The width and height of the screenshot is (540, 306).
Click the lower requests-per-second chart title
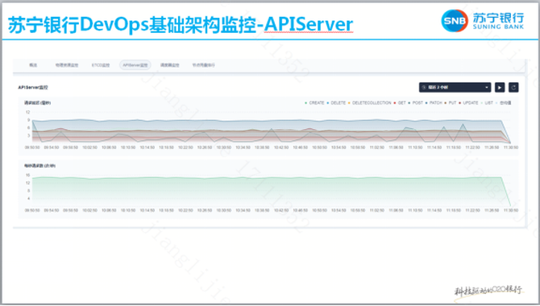[39, 166]
